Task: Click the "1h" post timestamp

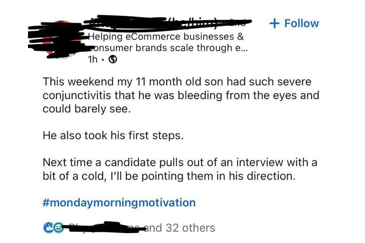Action: click(92, 60)
